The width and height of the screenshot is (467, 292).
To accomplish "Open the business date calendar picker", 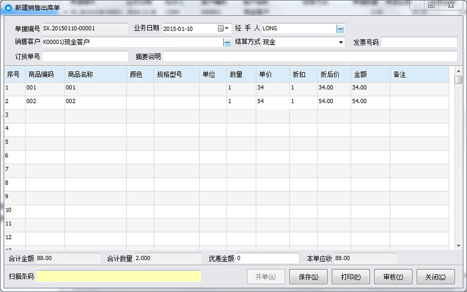I will click(223, 28).
